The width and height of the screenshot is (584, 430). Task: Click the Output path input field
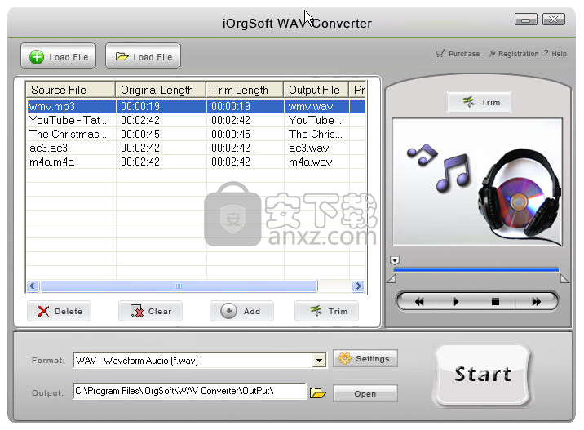point(189,392)
